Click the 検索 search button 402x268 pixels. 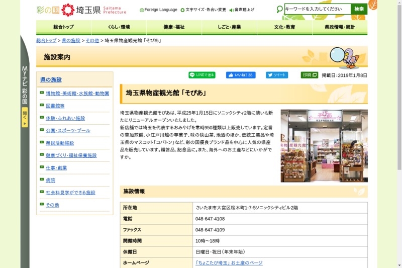[x=359, y=9]
